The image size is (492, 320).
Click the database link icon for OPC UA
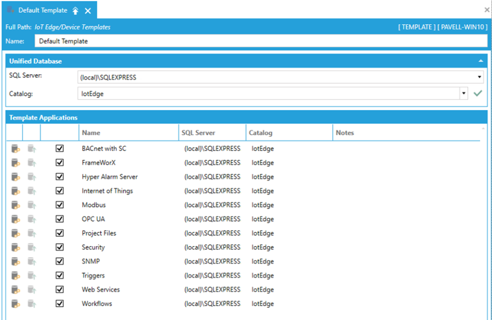point(16,219)
